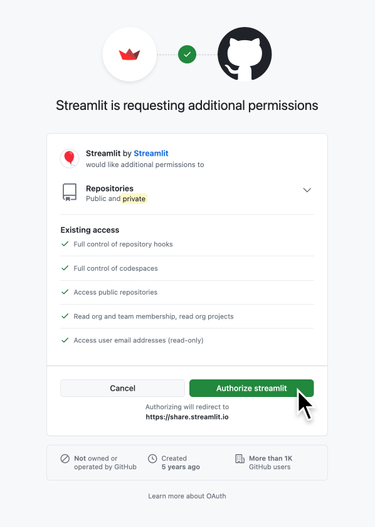The width and height of the screenshot is (375, 527).
Task: Open the Streamlit developer profile link
Action: pyautogui.click(x=151, y=153)
